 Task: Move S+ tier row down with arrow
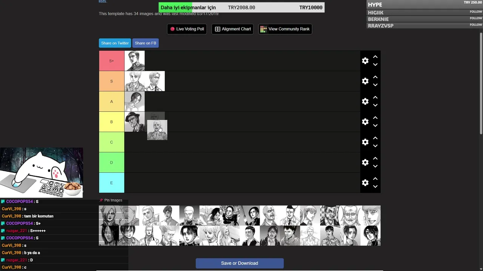click(x=375, y=65)
